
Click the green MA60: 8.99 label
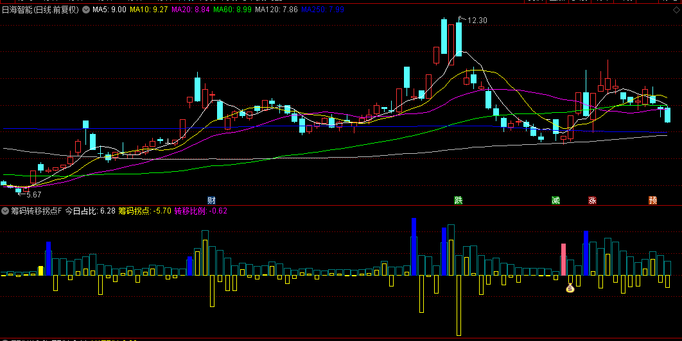click(x=232, y=10)
